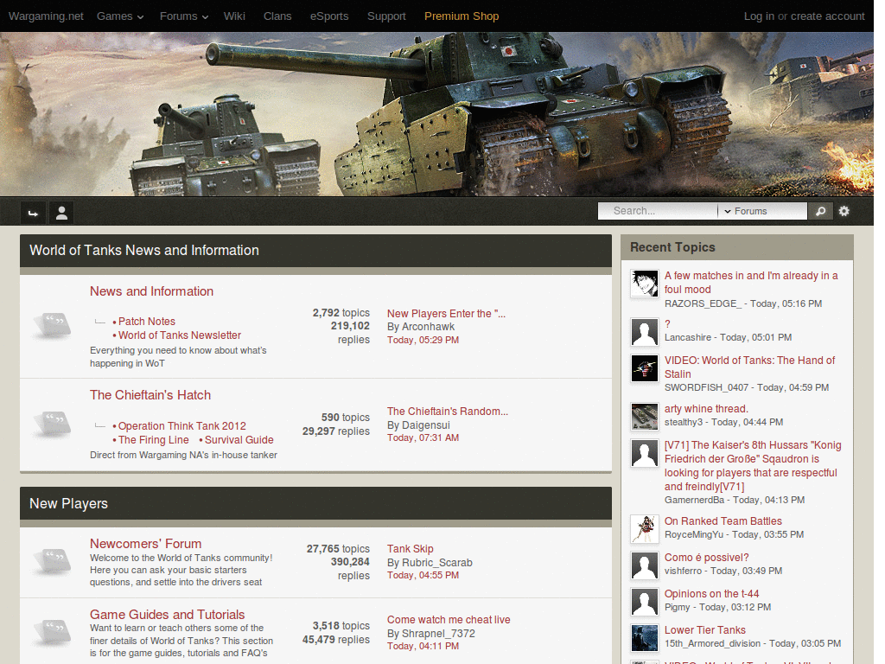This screenshot has width=885, height=664.
Task: Open Operation Think Tank 2012 subforum
Action: (x=181, y=426)
